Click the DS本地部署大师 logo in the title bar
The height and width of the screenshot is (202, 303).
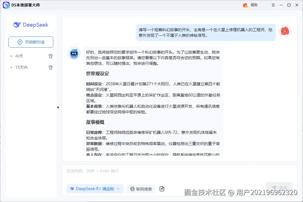click(6, 5)
